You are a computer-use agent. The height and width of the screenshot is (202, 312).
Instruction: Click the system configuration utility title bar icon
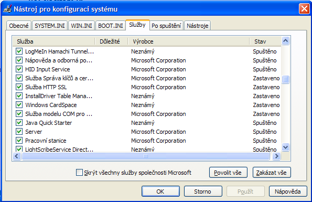pyautogui.click(x=7, y=9)
